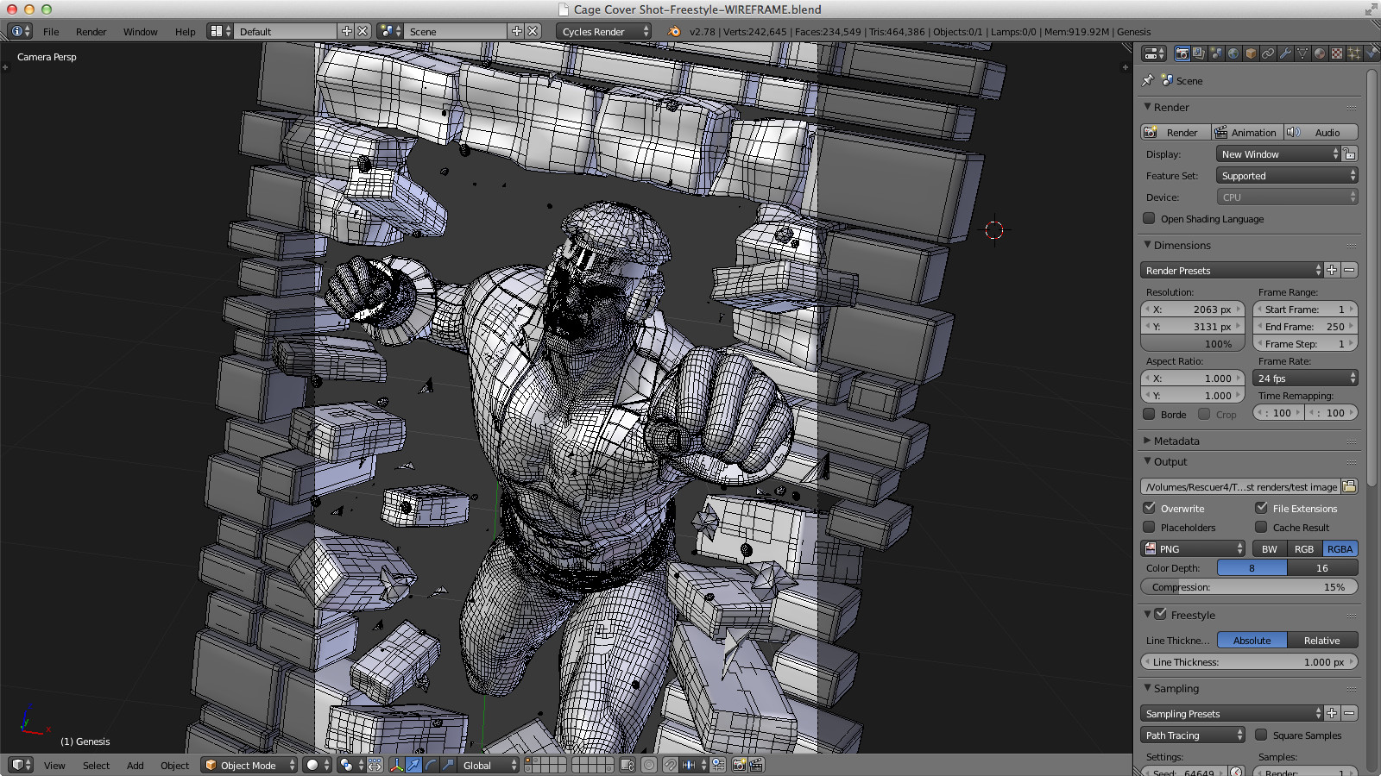Select the BW color mode toggle
Viewport: 1381px width, 776px height.
tap(1270, 548)
